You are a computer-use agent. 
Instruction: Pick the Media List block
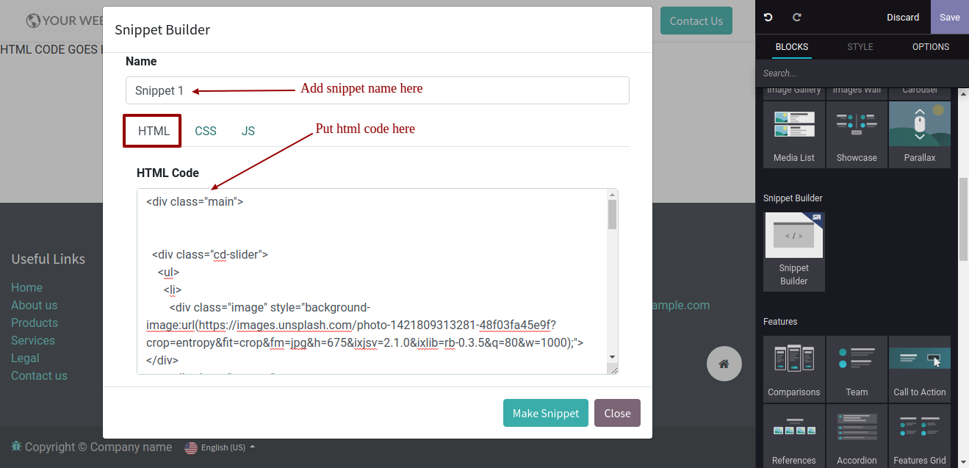pyautogui.click(x=794, y=134)
